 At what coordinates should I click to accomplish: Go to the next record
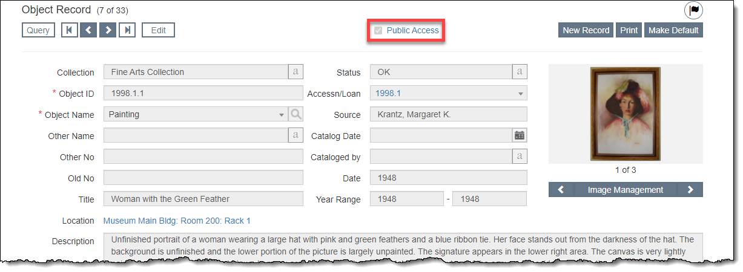(x=108, y=30)
